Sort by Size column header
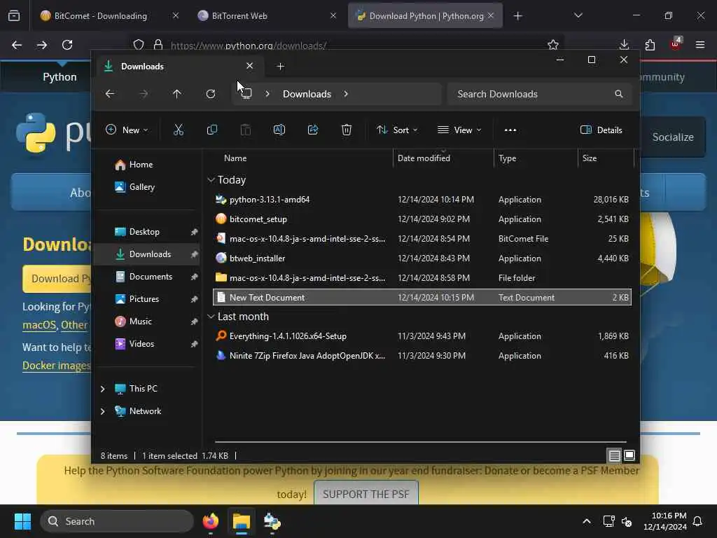The image size is (717, 538). point(590,158)
